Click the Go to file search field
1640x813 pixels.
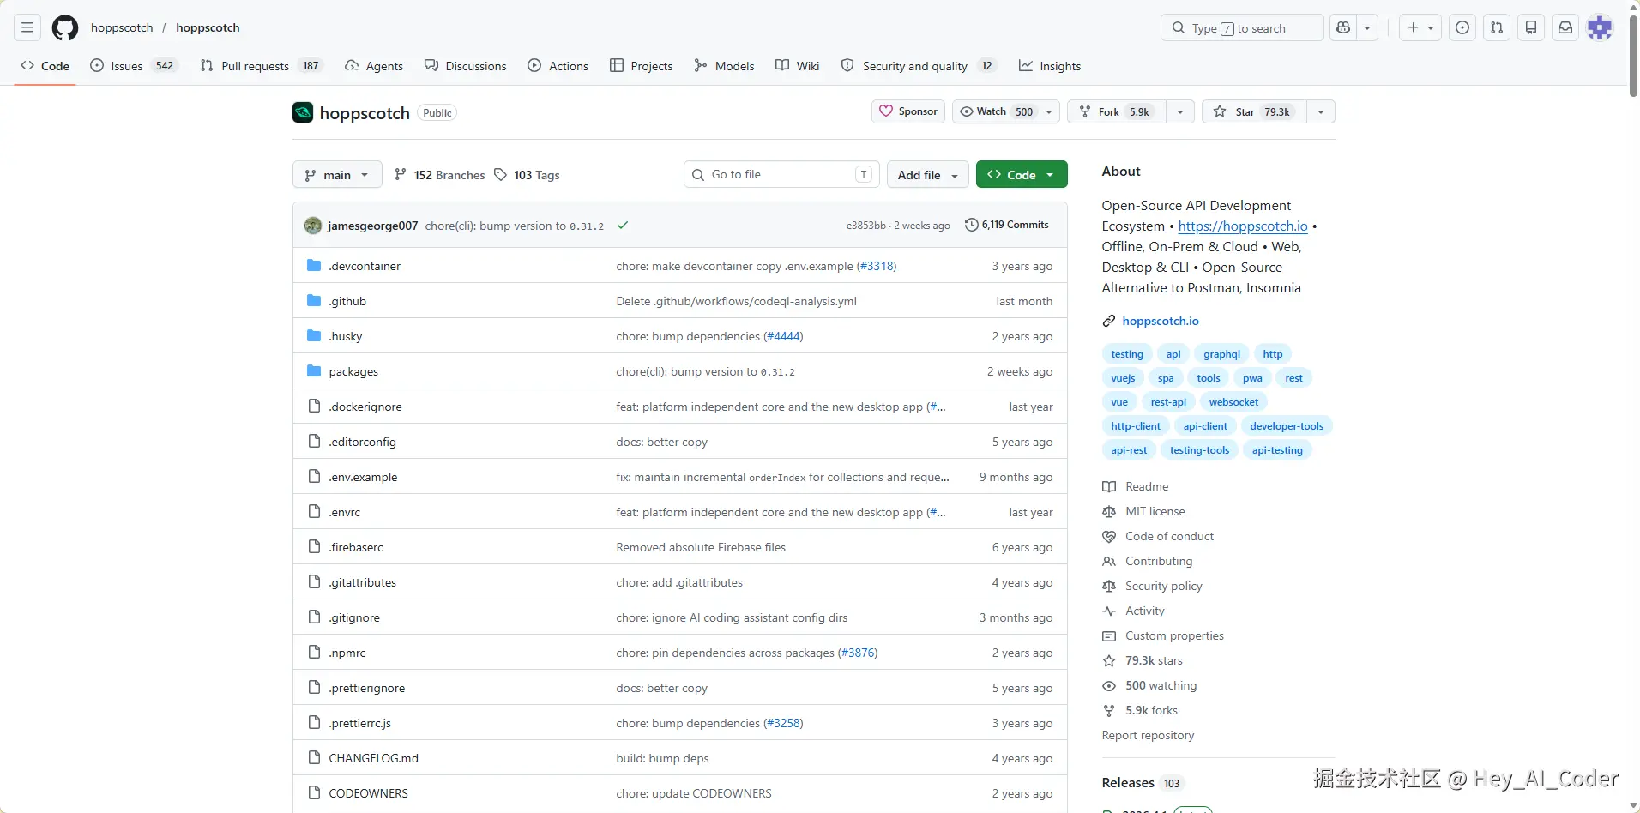click(781, 175)
